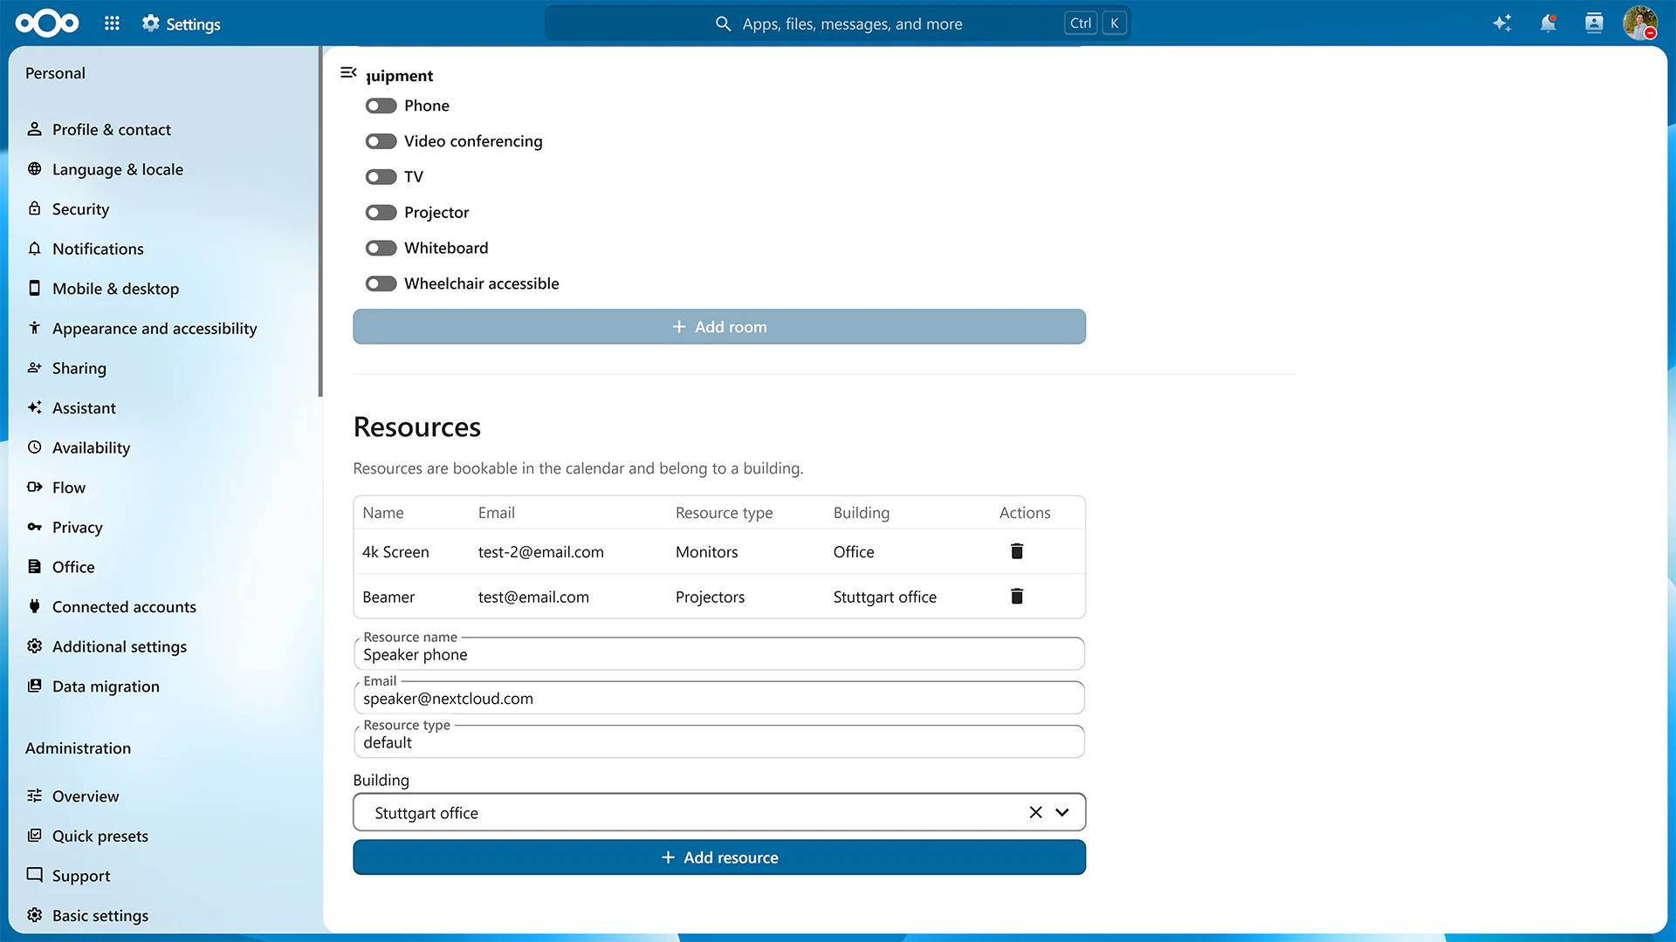Click the Flow icon in sidebar
The image size is (1676, 942).
click(x=34, y=487)
